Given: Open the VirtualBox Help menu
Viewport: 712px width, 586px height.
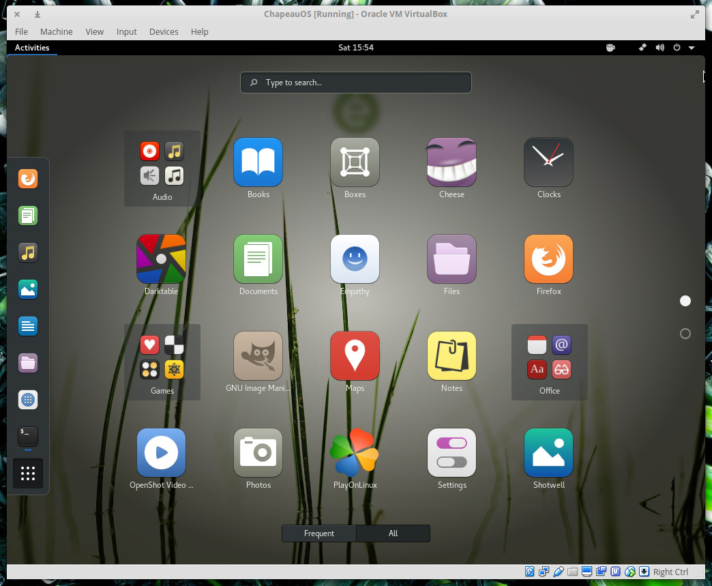Looking at the screenshot, I should [199, 32].
